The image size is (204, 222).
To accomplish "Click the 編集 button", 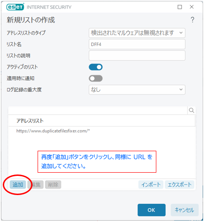I will 35,185.
